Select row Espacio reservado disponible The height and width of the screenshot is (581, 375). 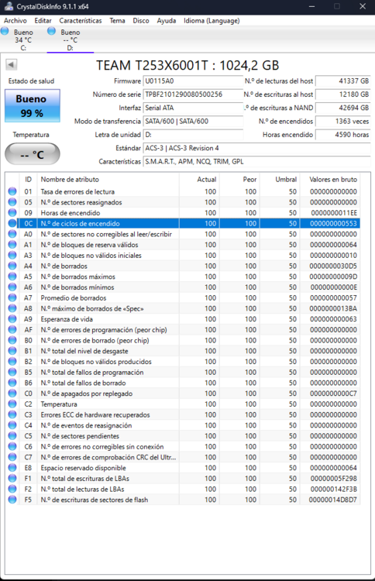click(184, 468)
